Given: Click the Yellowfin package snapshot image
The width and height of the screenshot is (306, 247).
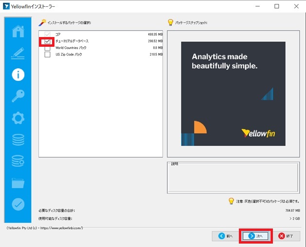Looking at the screenshot, I should (233, 94).
